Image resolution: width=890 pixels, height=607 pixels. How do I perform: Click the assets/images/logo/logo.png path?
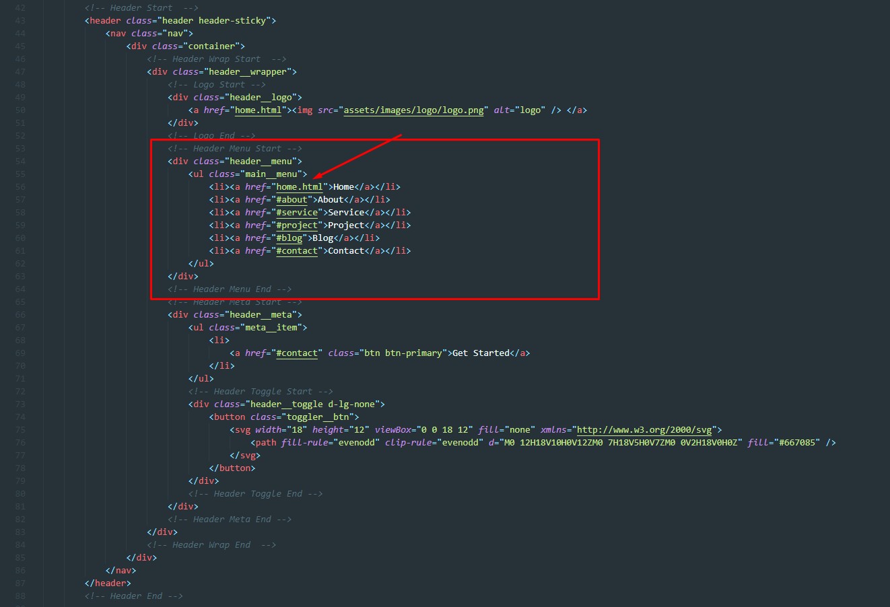click(413, 110)
